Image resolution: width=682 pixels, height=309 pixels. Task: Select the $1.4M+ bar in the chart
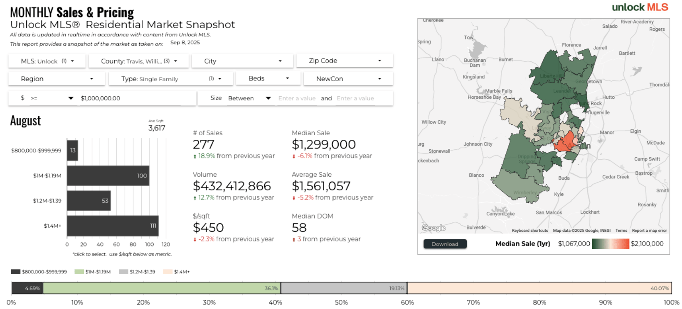click(113, 226)
